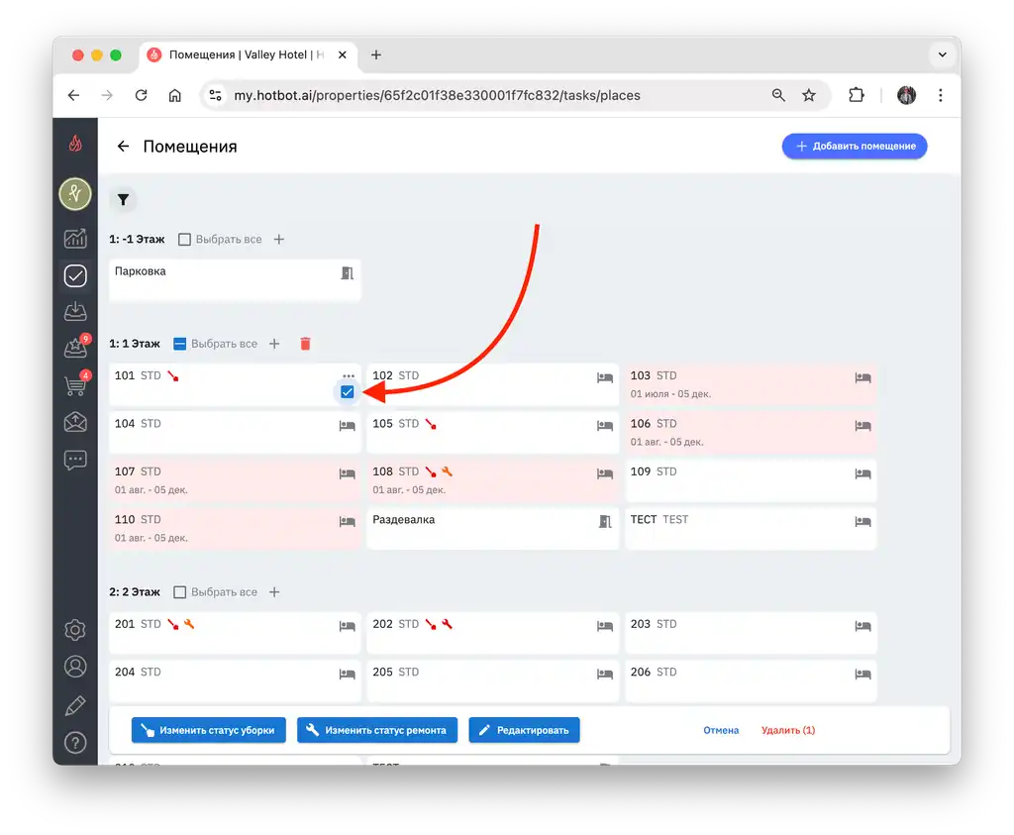This screenshot has height=835, width=1014.
Task: Uncheck the room 101 selection checkbox
Action: point(348,392)
